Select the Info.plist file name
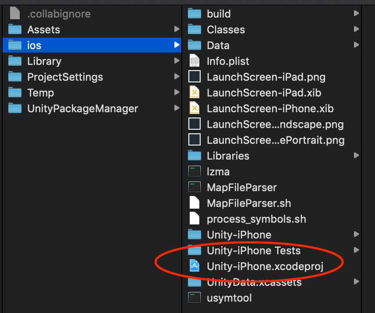The height and width of the screenshot is (313, 375). (228, 61)
